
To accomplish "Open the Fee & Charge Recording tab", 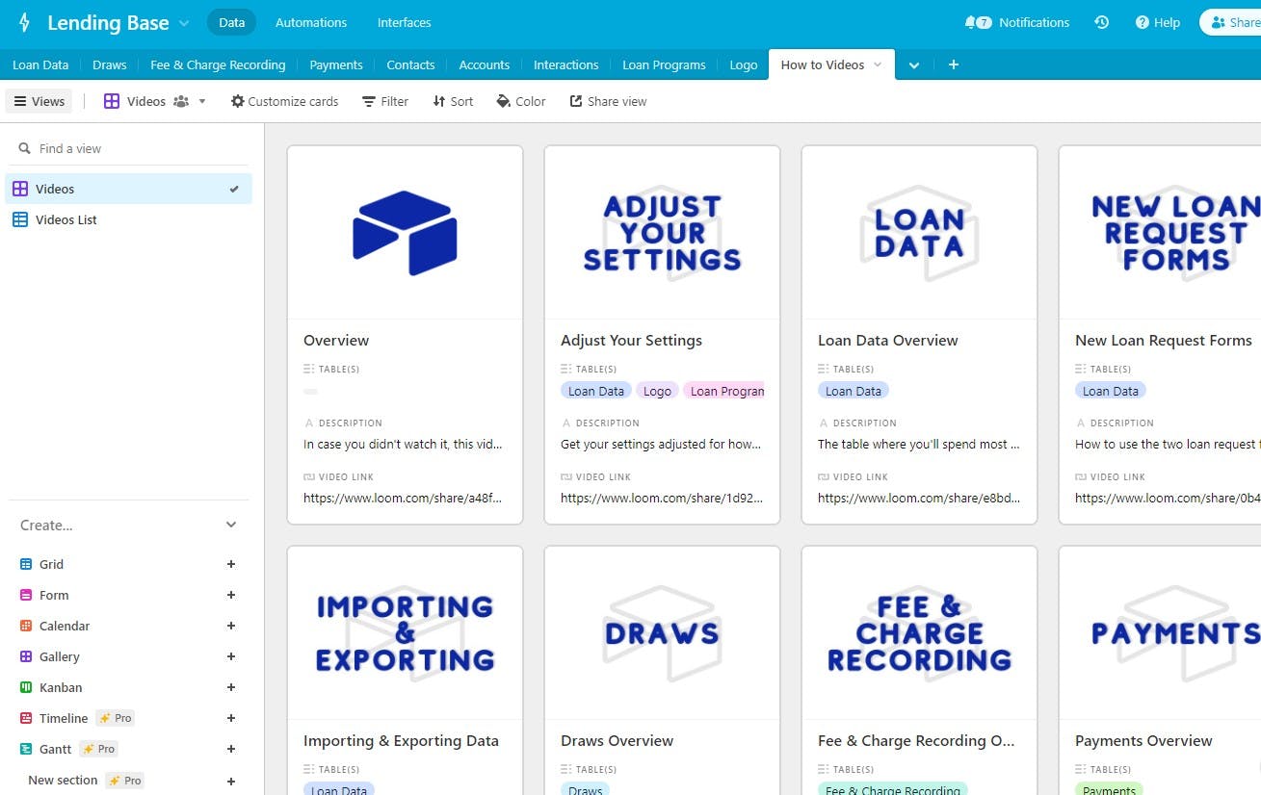I will point(218,64).
